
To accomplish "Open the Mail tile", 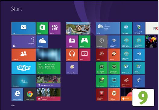I will 24,28.
